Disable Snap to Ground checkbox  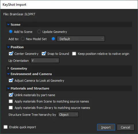[44, 54]
